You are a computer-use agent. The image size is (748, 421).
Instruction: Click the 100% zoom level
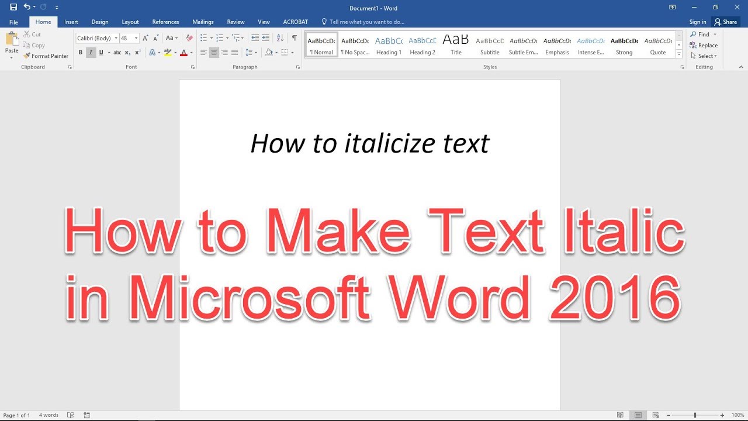(737, 415)
